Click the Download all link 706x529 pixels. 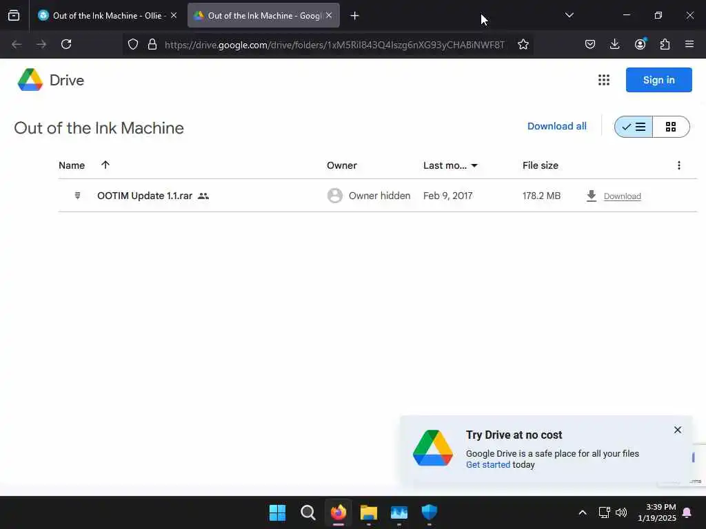coord(557,127)
